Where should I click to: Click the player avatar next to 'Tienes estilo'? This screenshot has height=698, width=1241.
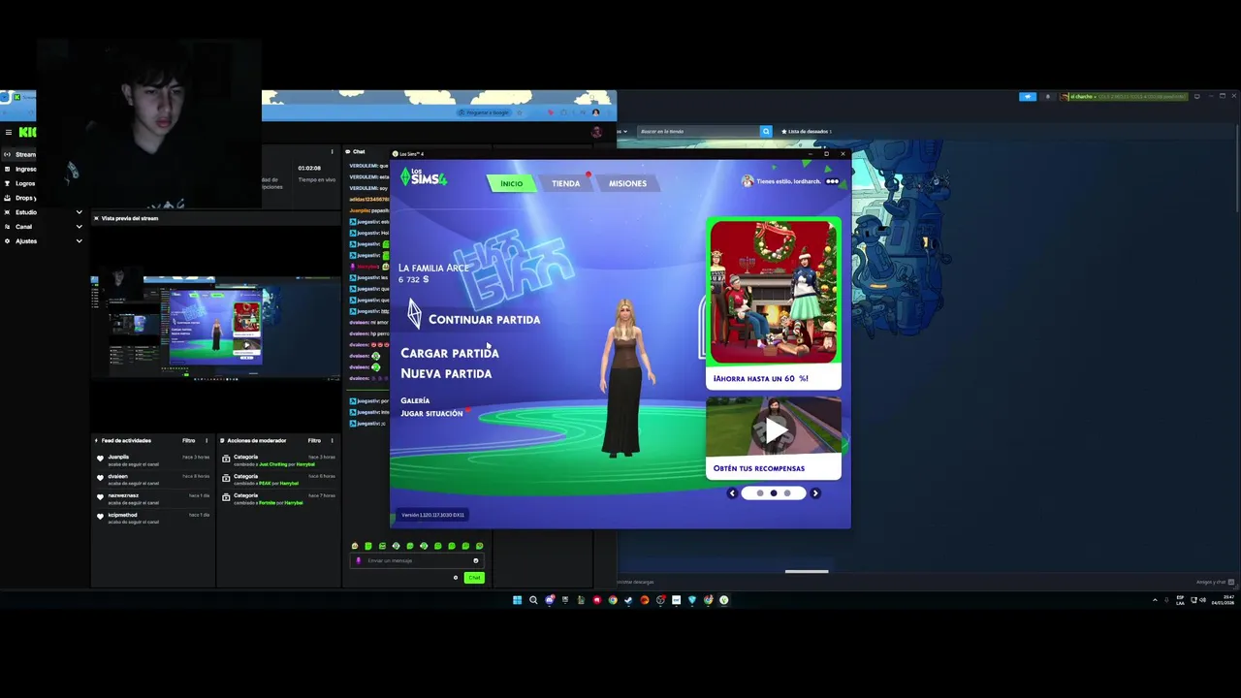(748, 181)
